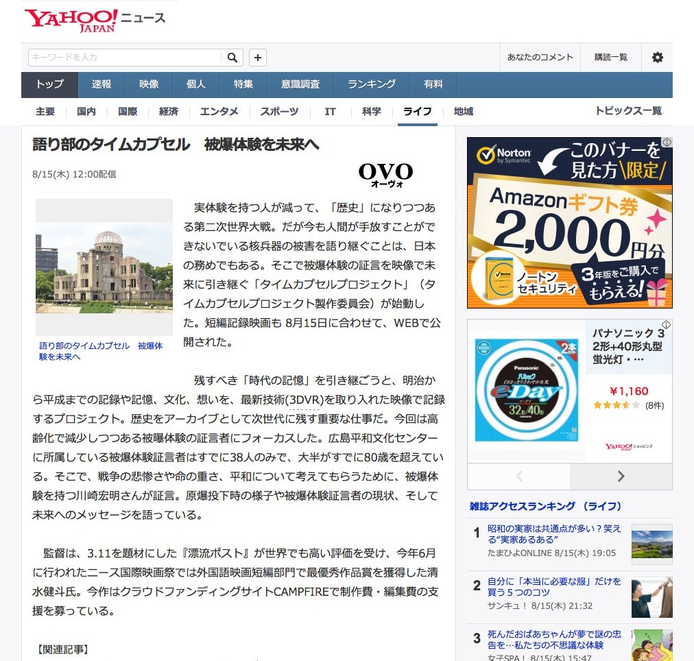Open the 3DVR underlined term link
The height and width of the screenshot is (661, 694).
(304, 400)
